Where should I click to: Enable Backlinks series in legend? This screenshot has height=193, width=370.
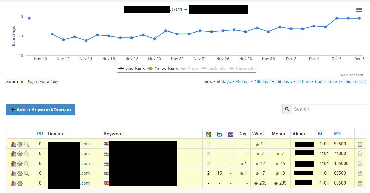tap(214, 68)
